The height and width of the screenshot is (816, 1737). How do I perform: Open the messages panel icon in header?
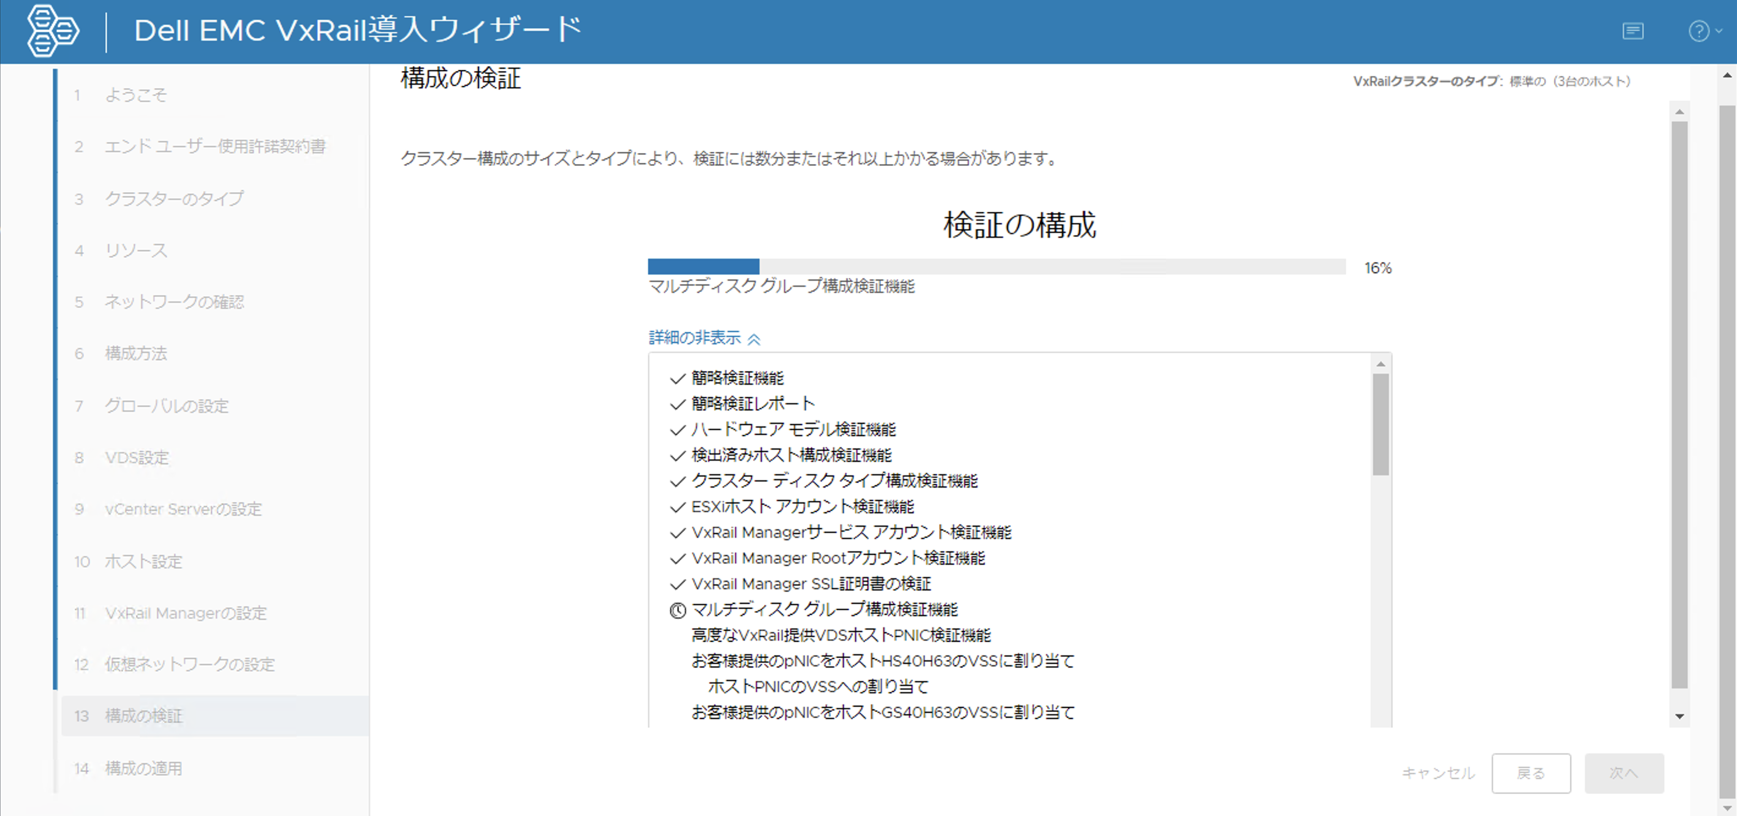[1632, 31]
